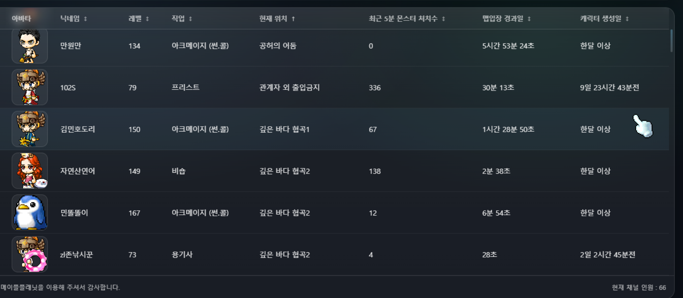Click the 아바타 column header
This screenshot has height=298, width=683.
coord(21,19)
